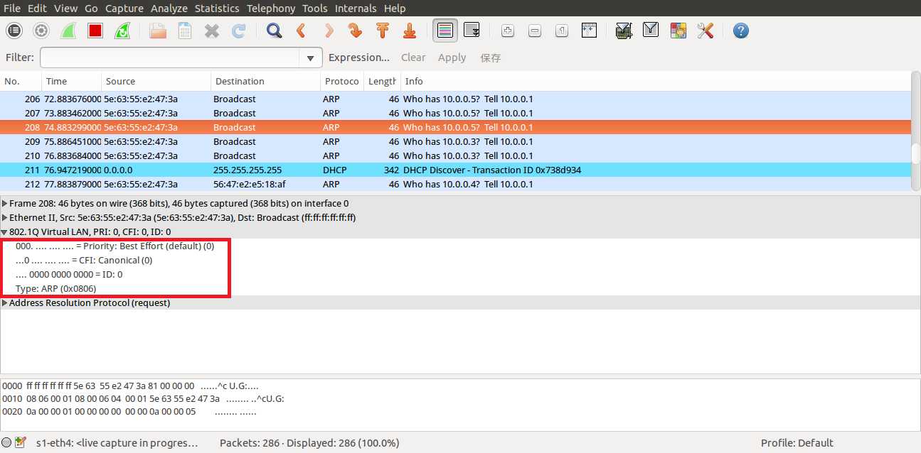The image size is (921, 453).
Task: Toggle auto scroll during live capture
Action: point(472,31)
